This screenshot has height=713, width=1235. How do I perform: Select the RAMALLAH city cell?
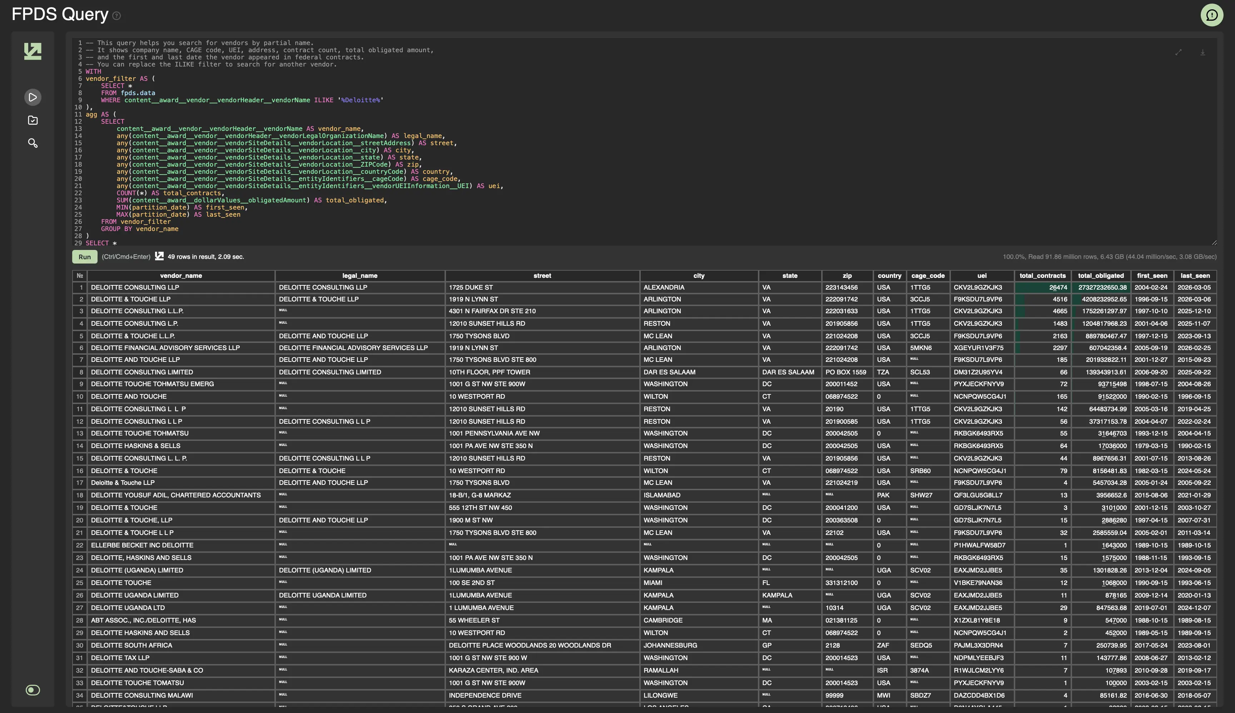point(699,670)
